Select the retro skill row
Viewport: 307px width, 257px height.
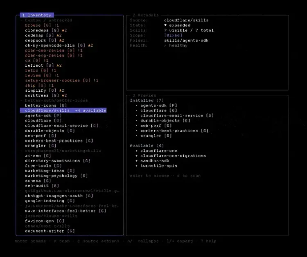[x=41, y=70]
